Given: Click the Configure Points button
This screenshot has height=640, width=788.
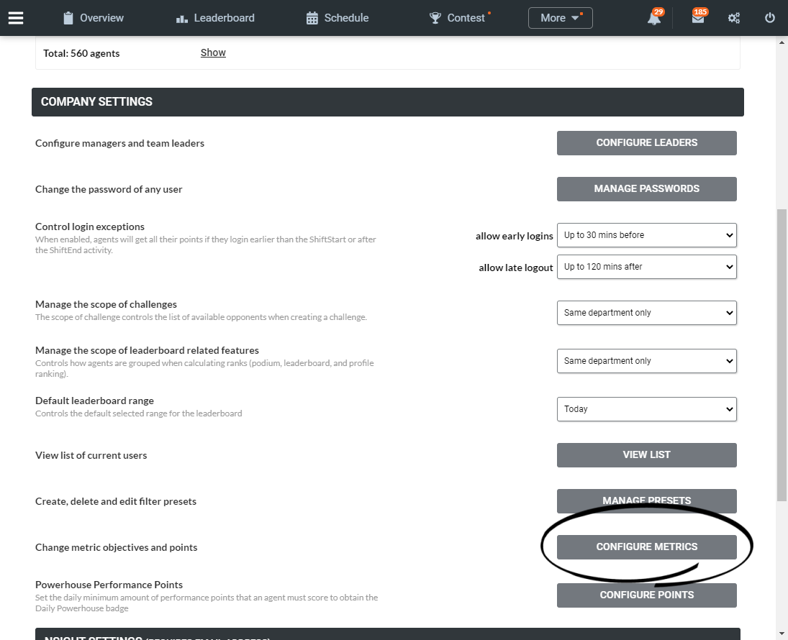Looking at the screenshot, I should (x=647, y=595).
